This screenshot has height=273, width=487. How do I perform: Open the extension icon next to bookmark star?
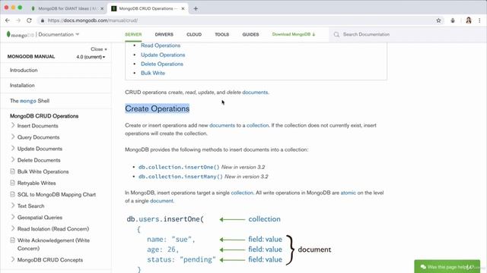(x=453, y=20)
